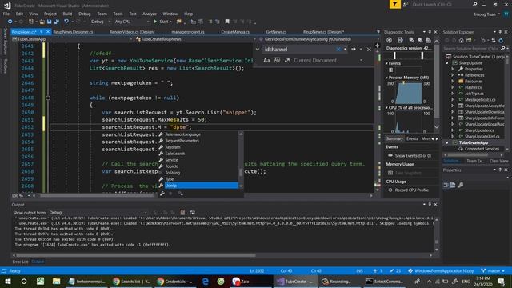
Task: Click the Start debugging button
Action: click(161, 22)
